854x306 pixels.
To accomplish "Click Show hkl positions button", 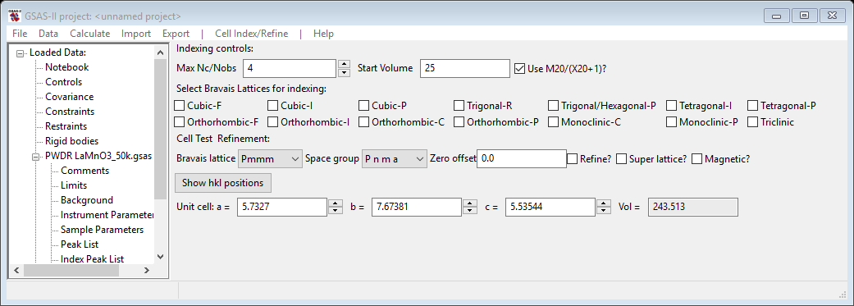I will [223, 183].
